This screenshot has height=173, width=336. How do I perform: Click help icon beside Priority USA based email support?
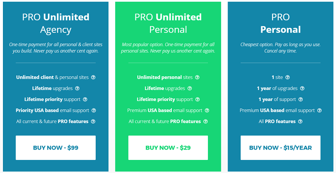pyautogui.click(x=94, y=111)
